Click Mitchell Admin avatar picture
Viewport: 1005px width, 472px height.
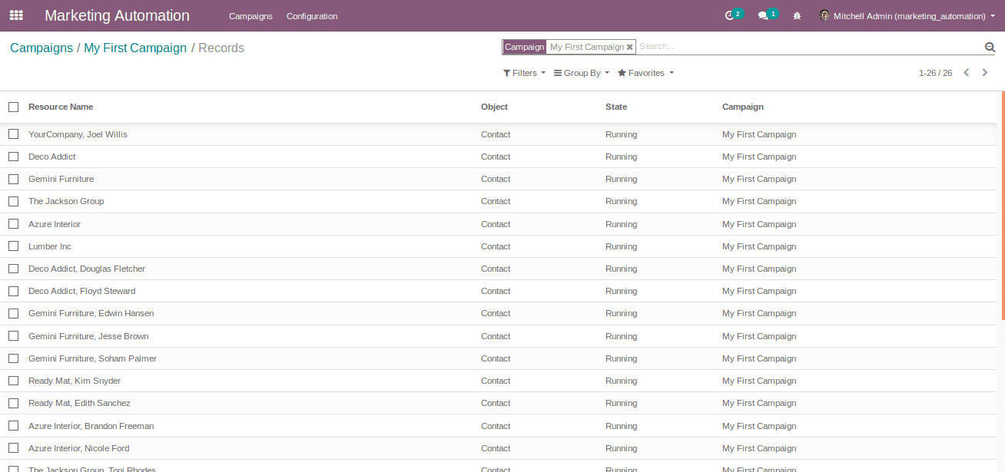click(824, 15)
